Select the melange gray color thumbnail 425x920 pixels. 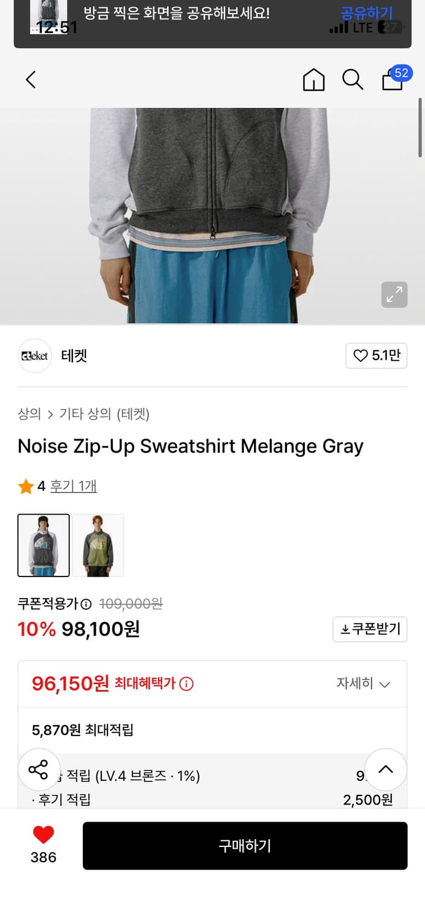pyautogui.click(x=44, y=545)
